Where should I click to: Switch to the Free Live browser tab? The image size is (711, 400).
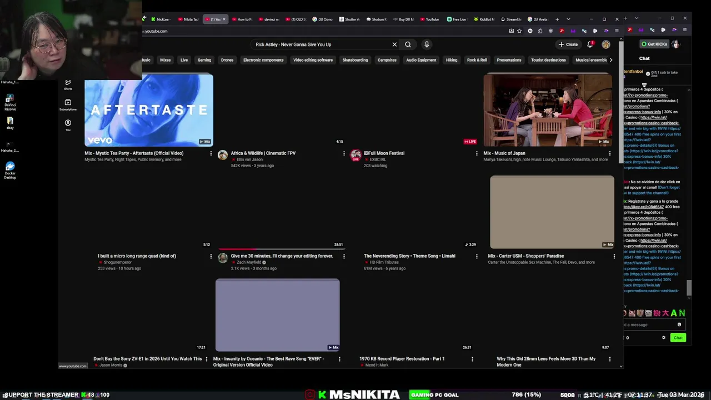(x=457, y=19)
